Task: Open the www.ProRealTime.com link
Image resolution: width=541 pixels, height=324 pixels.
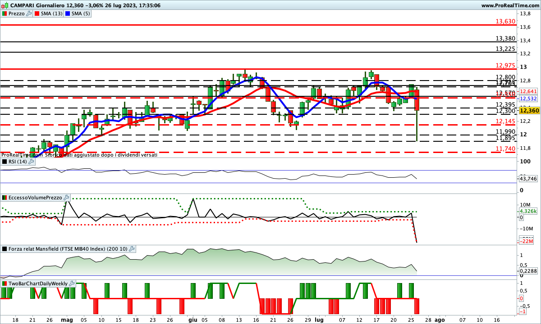Action: (509, 5)
